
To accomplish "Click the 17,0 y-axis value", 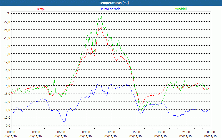I will tap(7, 62).
